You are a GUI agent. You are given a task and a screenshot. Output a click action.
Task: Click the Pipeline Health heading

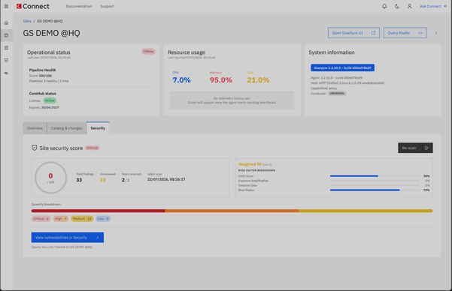pos(42,70)
